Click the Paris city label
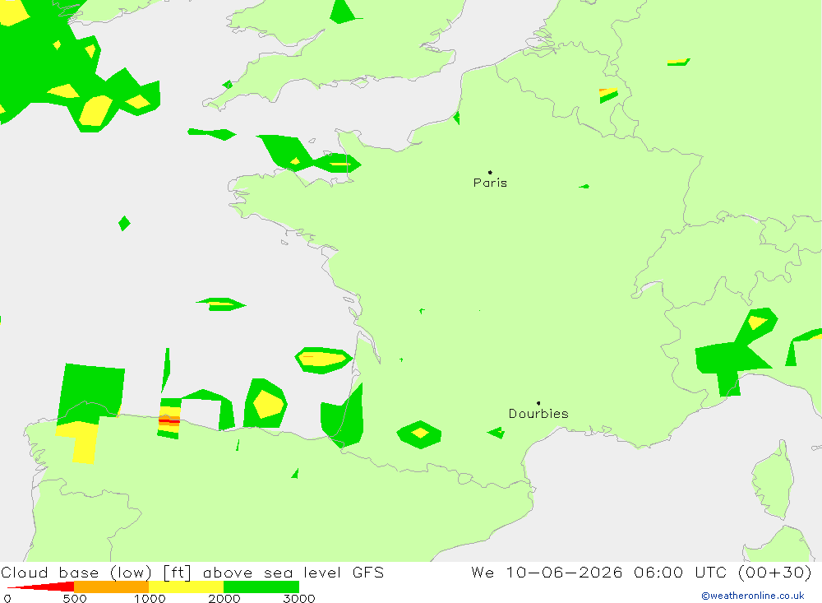The width and height of the screenshot is (822, 603). point(490,183)
